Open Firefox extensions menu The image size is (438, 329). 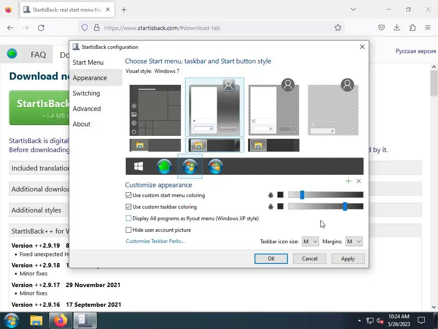pos(412,27)
